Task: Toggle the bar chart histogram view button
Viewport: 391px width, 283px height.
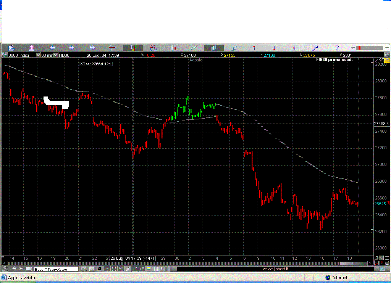Action: (x=213, y=48)
